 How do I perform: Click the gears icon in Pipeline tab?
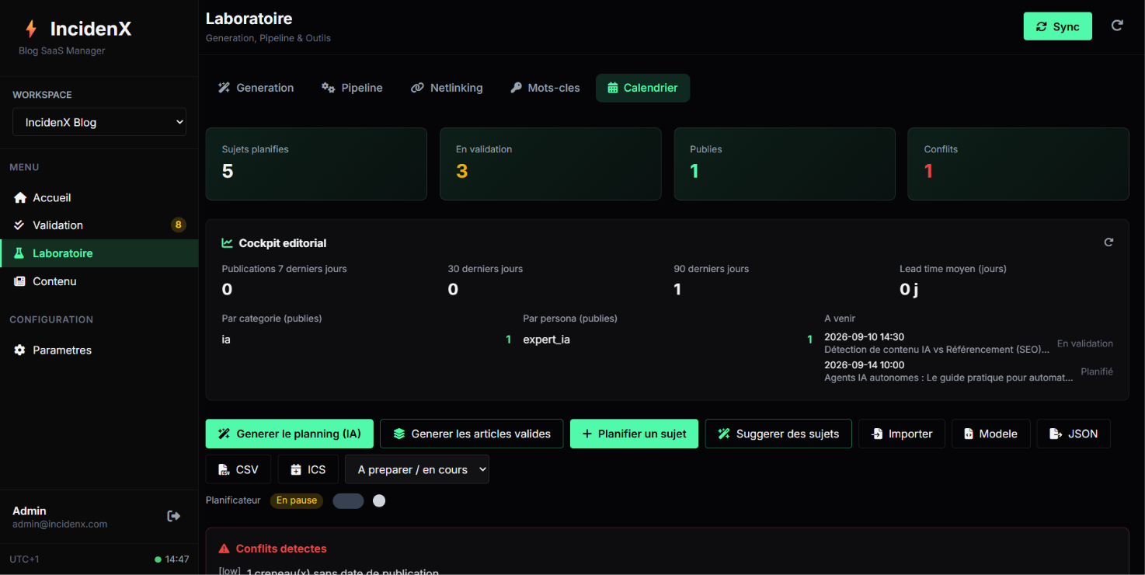(x=329, y=88)
